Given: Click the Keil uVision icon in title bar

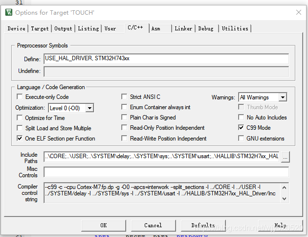Looking at the screenshot, I should (9, 12).
